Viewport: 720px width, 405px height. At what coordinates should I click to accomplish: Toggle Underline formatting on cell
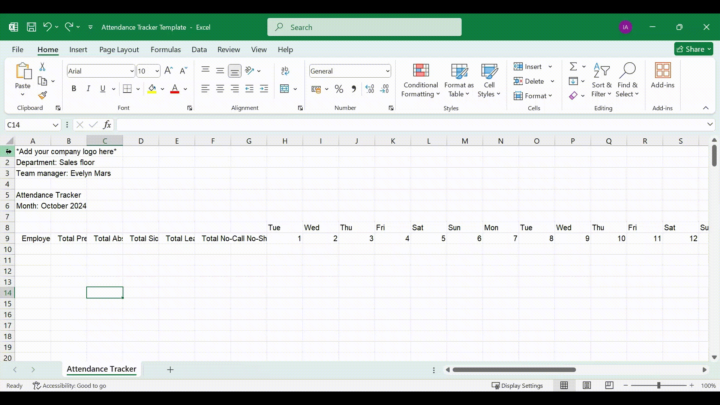pyautogui.click(x=103, y=88)
